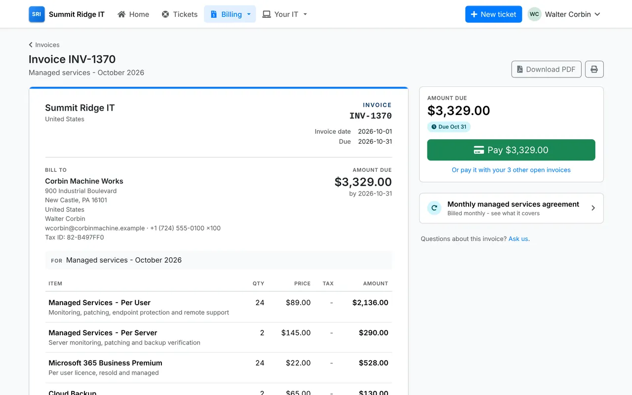Click the Tax ID: 82-B497FF0 text
This screenshot has width=632, height=395.
[75, 237]
